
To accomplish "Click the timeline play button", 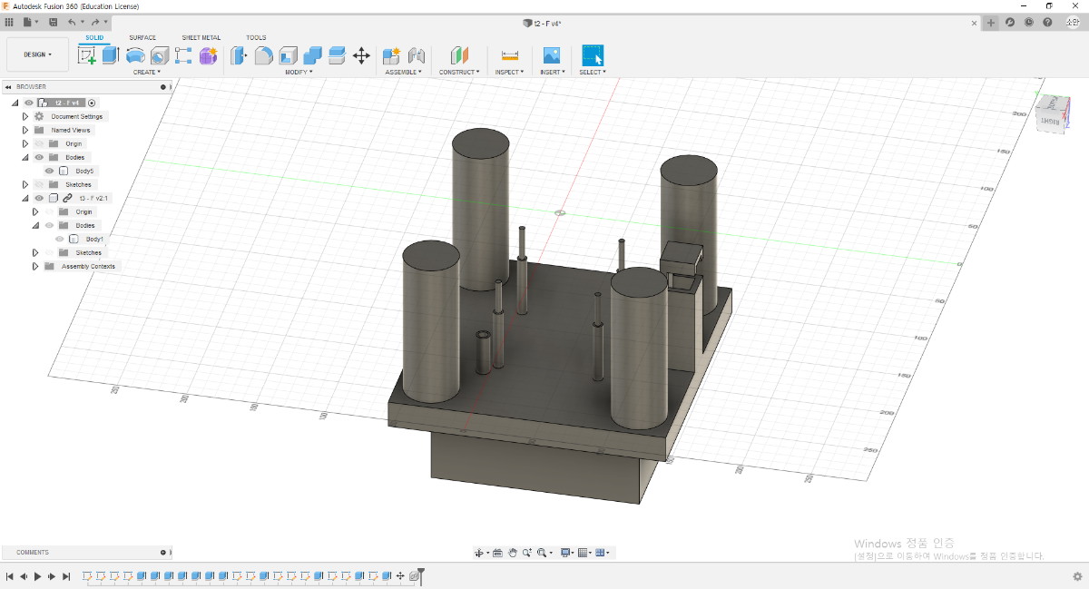I will click(37, 576).
